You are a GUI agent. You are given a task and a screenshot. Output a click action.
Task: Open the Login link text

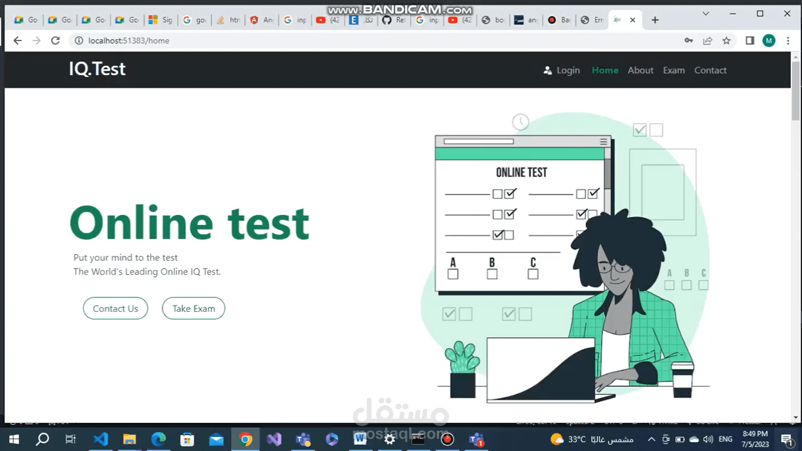(568, 70)
